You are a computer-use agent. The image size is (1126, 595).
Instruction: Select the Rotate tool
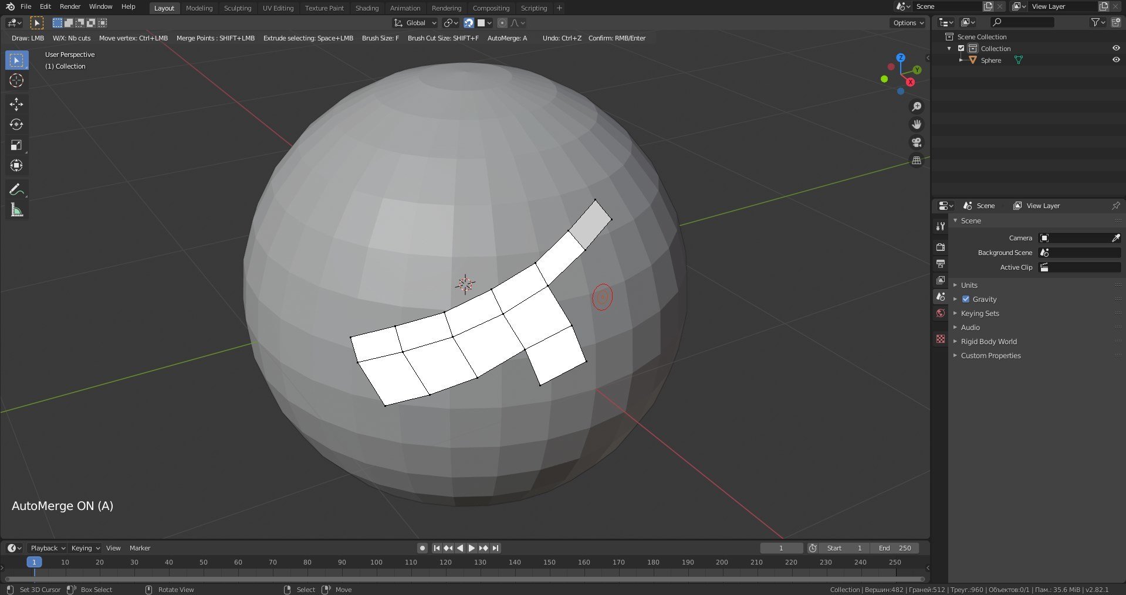(x=16, y=124)
